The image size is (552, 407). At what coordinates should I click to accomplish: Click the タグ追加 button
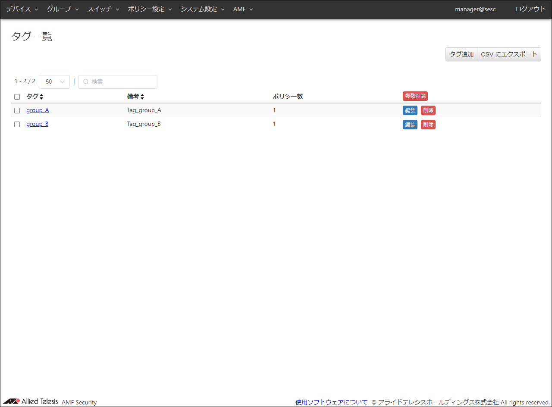[x=461, y=54]
